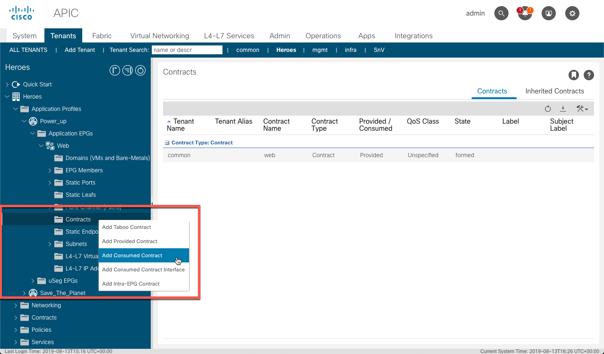Click the Add Tenant button
604x354 pixels.
(79, 50)
